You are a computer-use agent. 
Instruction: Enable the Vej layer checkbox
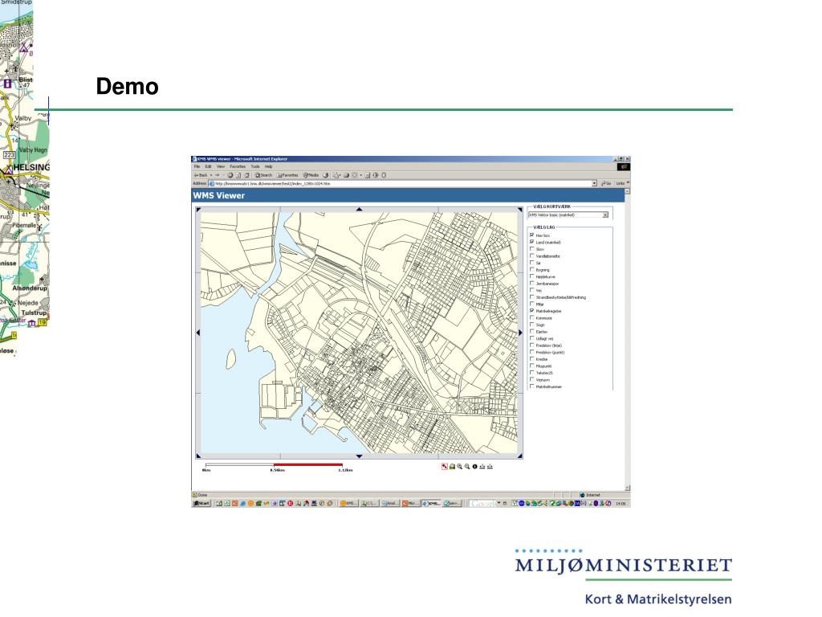click(x=532, y=290)
